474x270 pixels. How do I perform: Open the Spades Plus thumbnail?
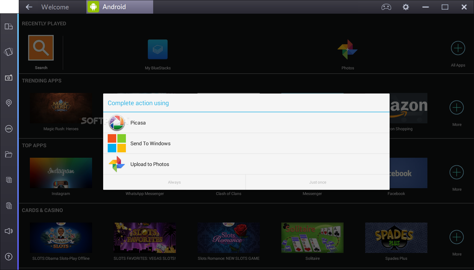pos(396,238)
